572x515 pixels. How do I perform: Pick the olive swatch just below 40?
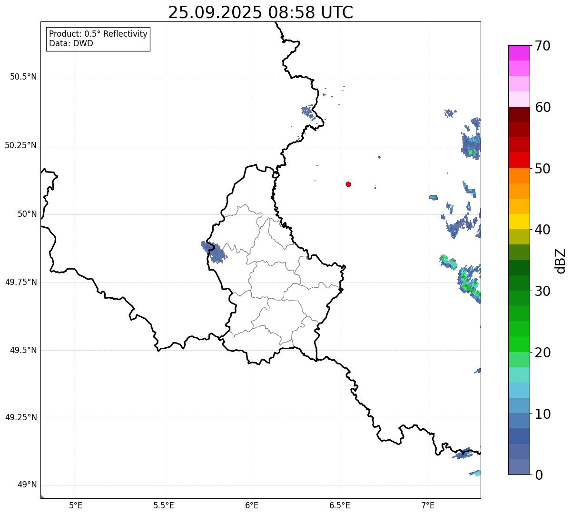[519, 237]
